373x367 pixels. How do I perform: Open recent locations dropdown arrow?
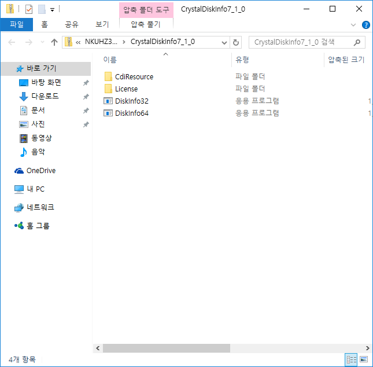(x=42, y=42)
